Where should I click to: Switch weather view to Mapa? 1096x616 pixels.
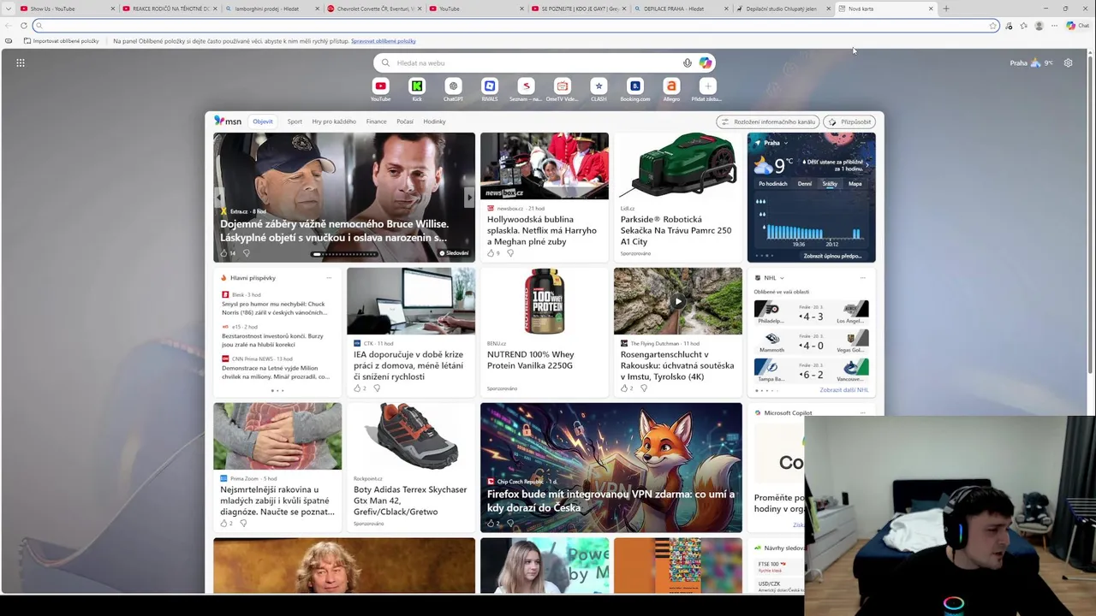[x=855, y=184]
